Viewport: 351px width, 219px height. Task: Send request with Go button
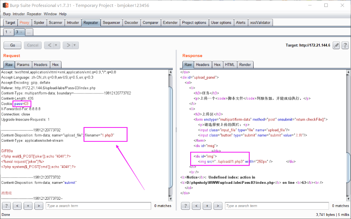pyautogui.click(x=12, y=45)
